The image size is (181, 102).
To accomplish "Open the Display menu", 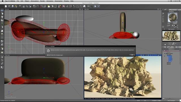I will coord(66,1).
